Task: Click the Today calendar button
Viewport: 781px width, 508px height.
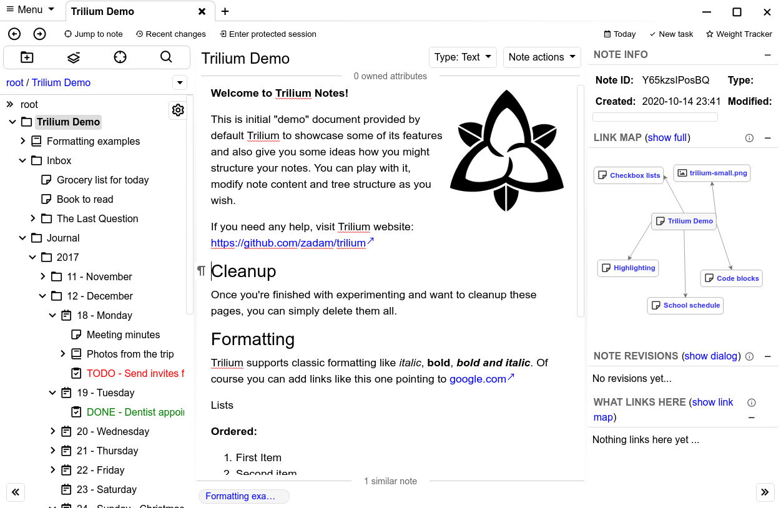Action: coord(620,34)
